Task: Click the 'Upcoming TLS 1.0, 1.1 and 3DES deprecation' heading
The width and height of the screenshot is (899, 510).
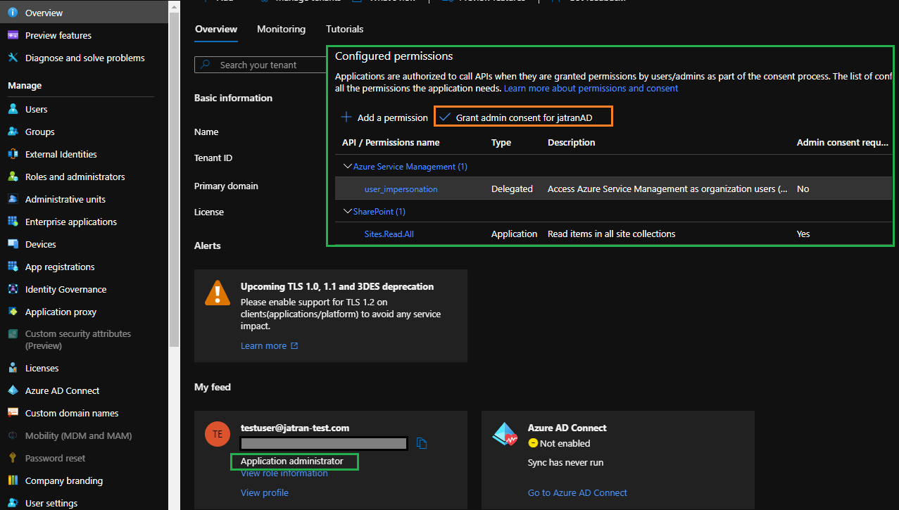Action: point(337,287)
